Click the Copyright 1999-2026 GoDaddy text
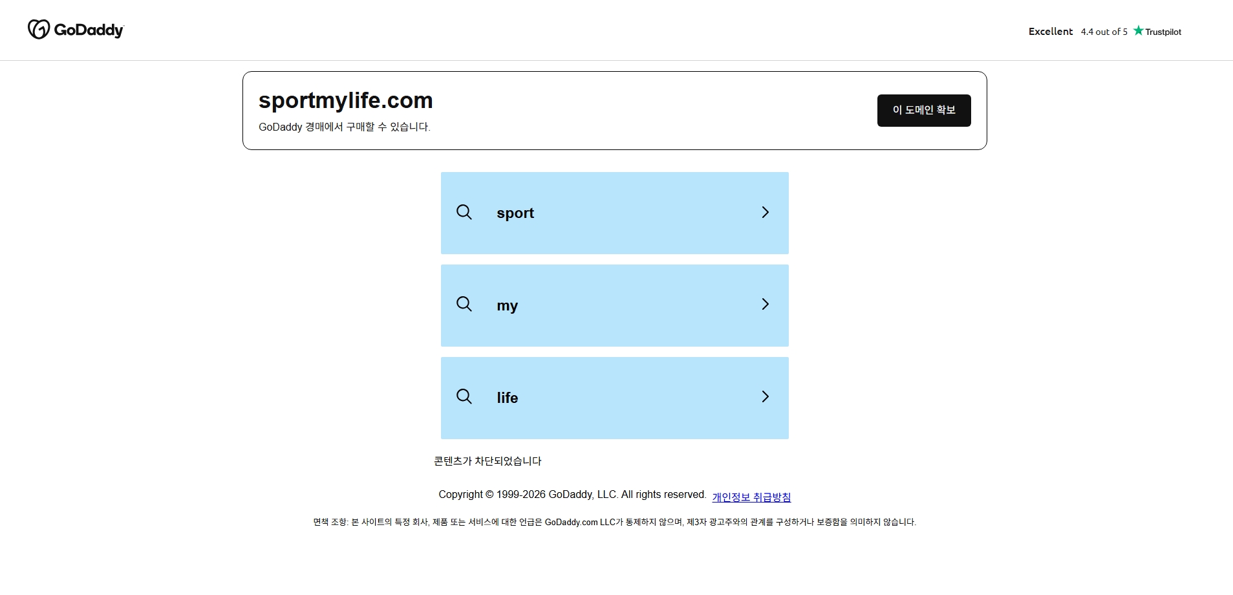This screenshot has height=595, width=1233. click(572, 495)
